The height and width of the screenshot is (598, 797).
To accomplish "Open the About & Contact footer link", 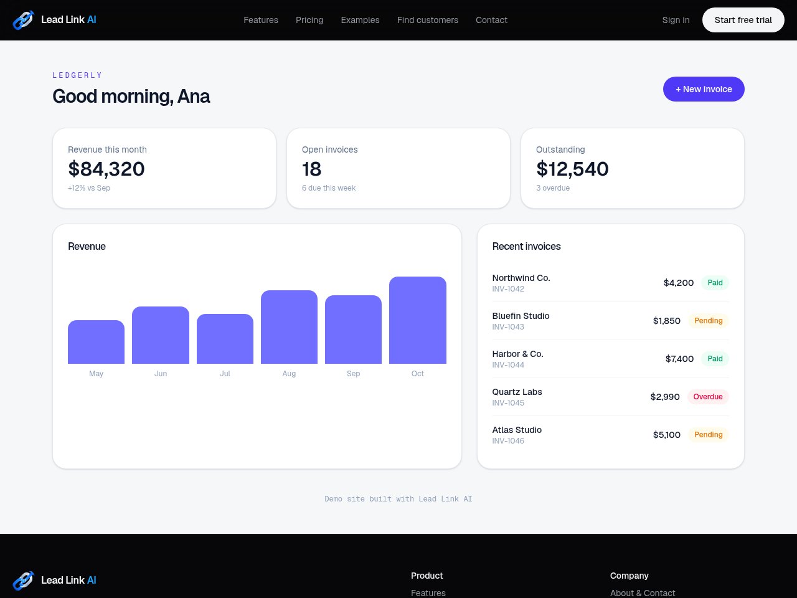I will coord(643,593).
